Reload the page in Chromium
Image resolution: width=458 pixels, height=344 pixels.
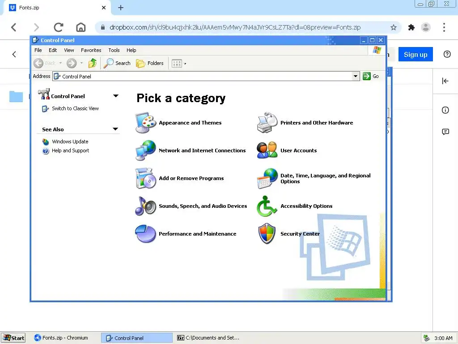(x=59, y=27)
